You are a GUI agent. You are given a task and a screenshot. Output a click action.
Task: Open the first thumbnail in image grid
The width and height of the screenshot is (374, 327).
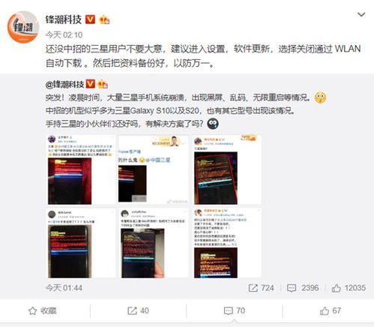coord(80,169)
